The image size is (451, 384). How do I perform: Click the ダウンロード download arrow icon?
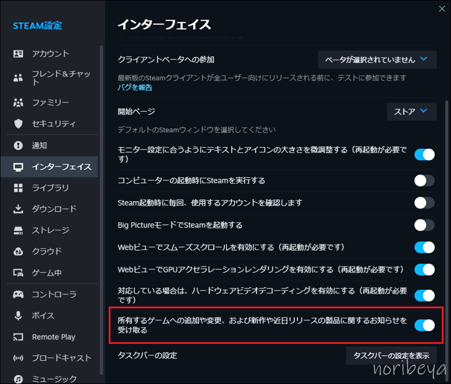(x=18, y=209)
